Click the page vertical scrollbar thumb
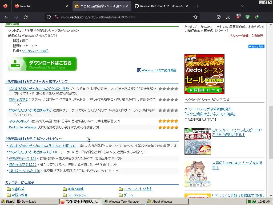The image size is (273, 205). coord(271,132)
